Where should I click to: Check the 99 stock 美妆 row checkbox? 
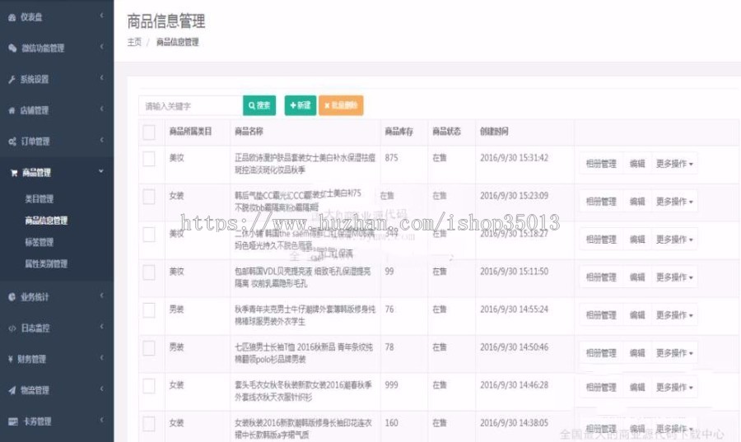(x=149, y=272)
